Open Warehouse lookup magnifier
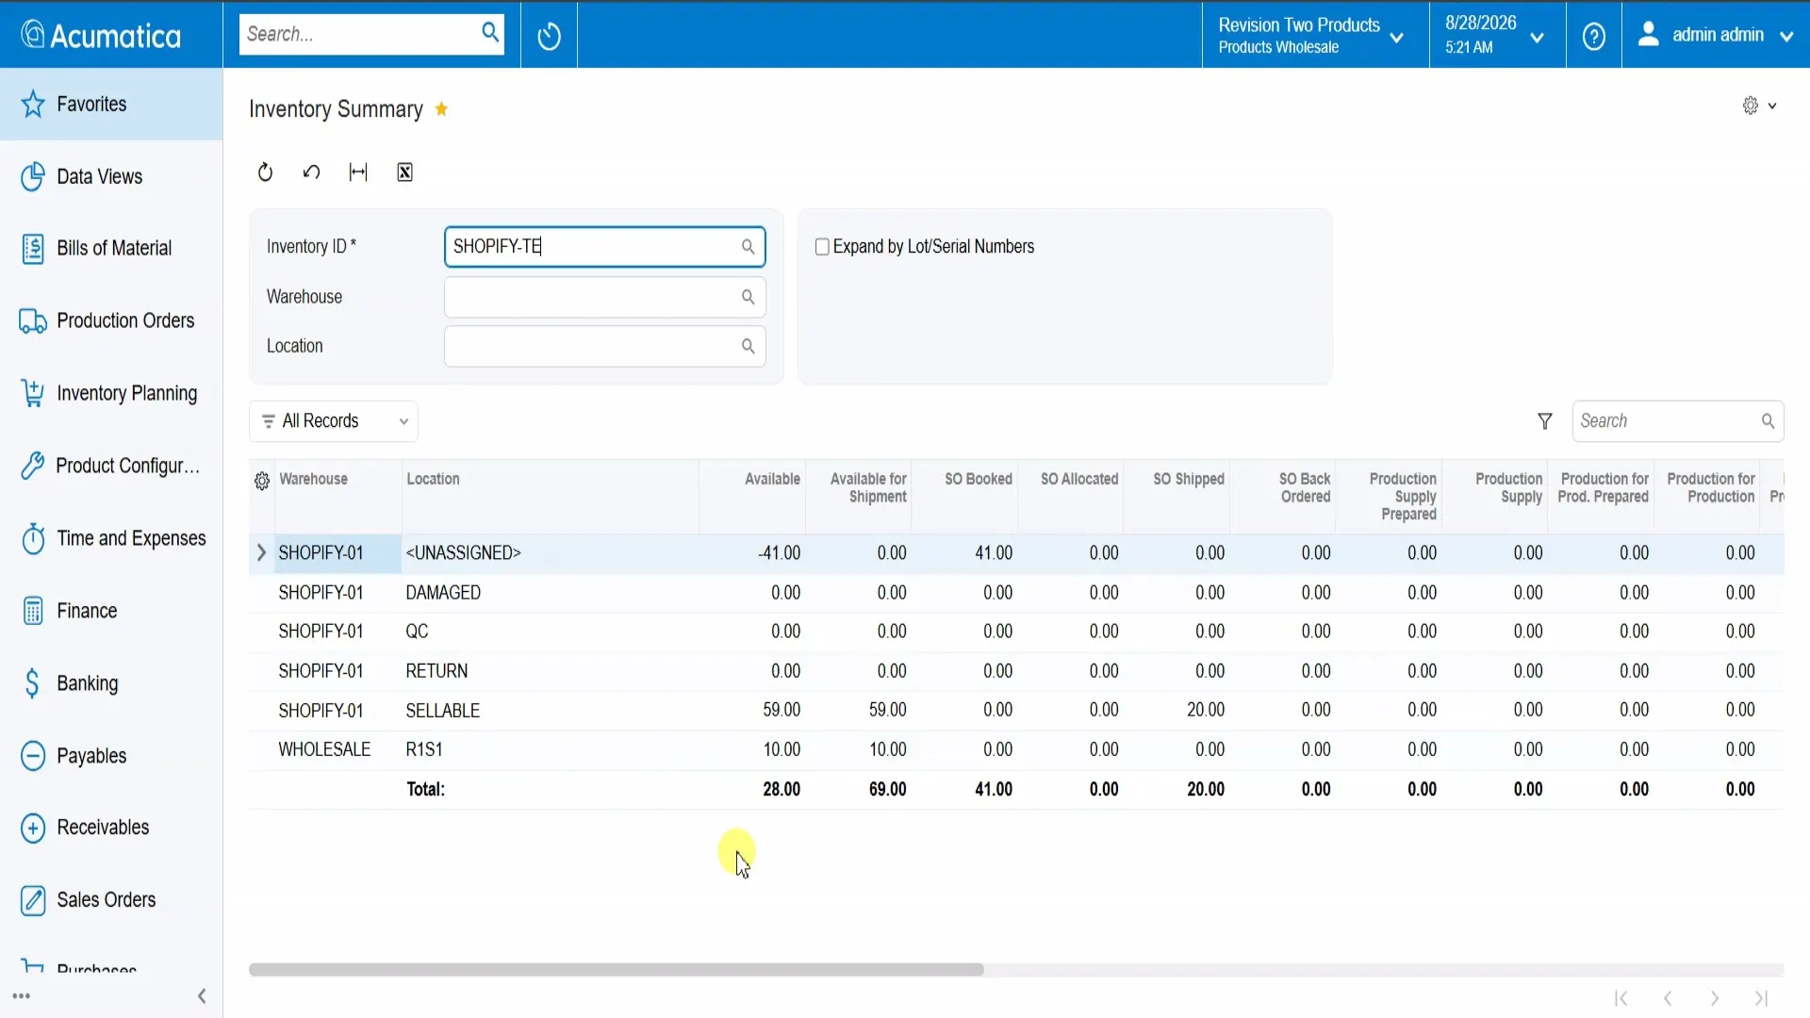This screenshot has width=1810, height=1018. [748, 297]
